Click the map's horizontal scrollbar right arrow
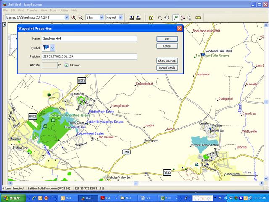Viewport: 269px width, 202px height. point(262,183)
